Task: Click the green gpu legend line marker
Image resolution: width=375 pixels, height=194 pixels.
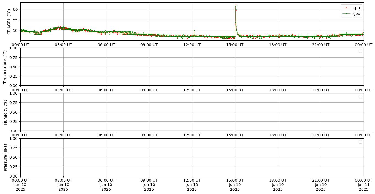Action: (x=346, y=13)
